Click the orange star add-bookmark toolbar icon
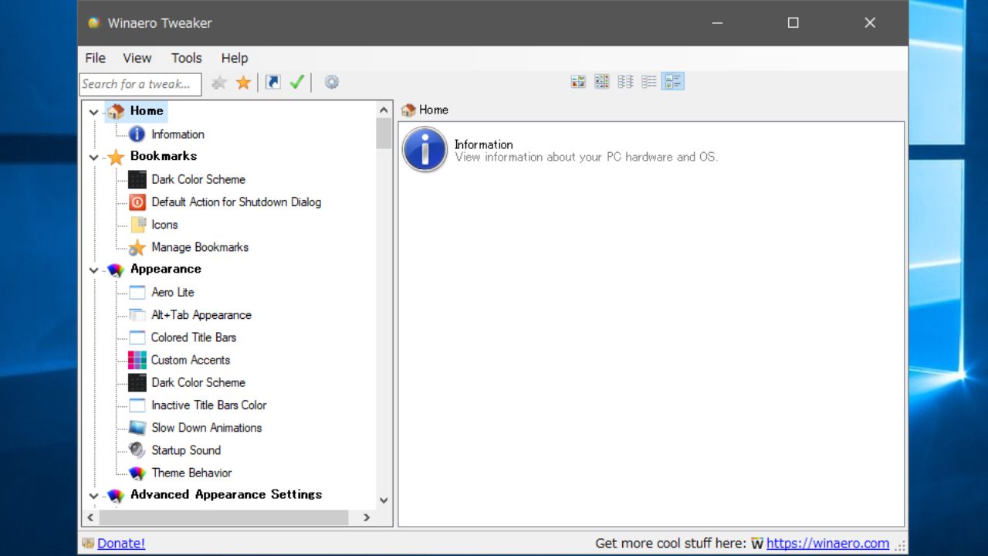The width and height of the screenshot is (988, 556). point(243,83)
